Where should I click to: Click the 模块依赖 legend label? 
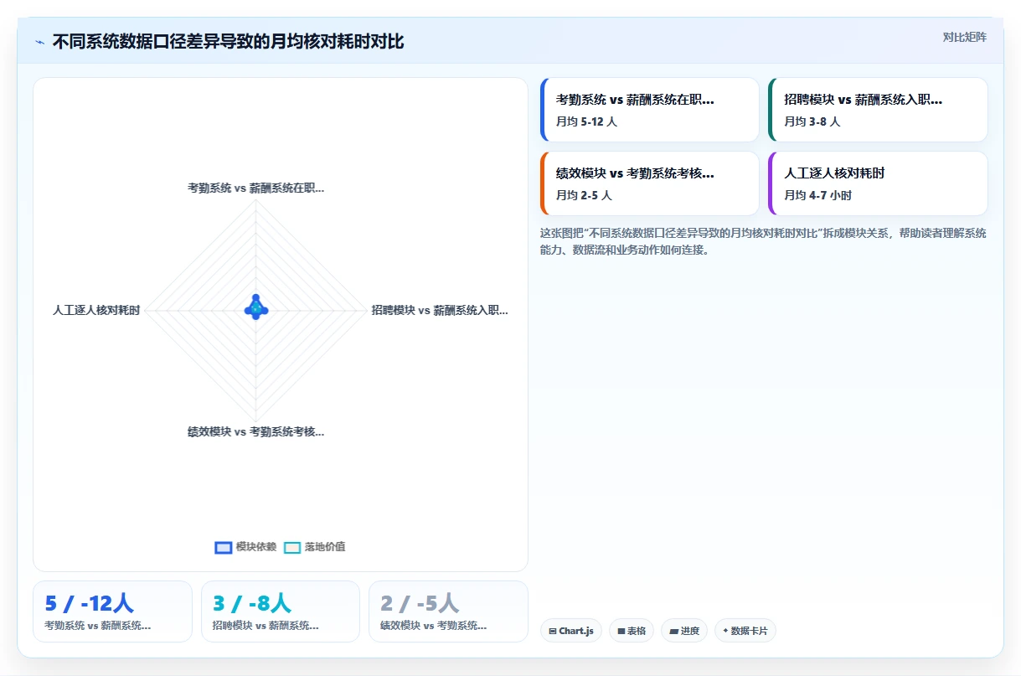(256, 547)
